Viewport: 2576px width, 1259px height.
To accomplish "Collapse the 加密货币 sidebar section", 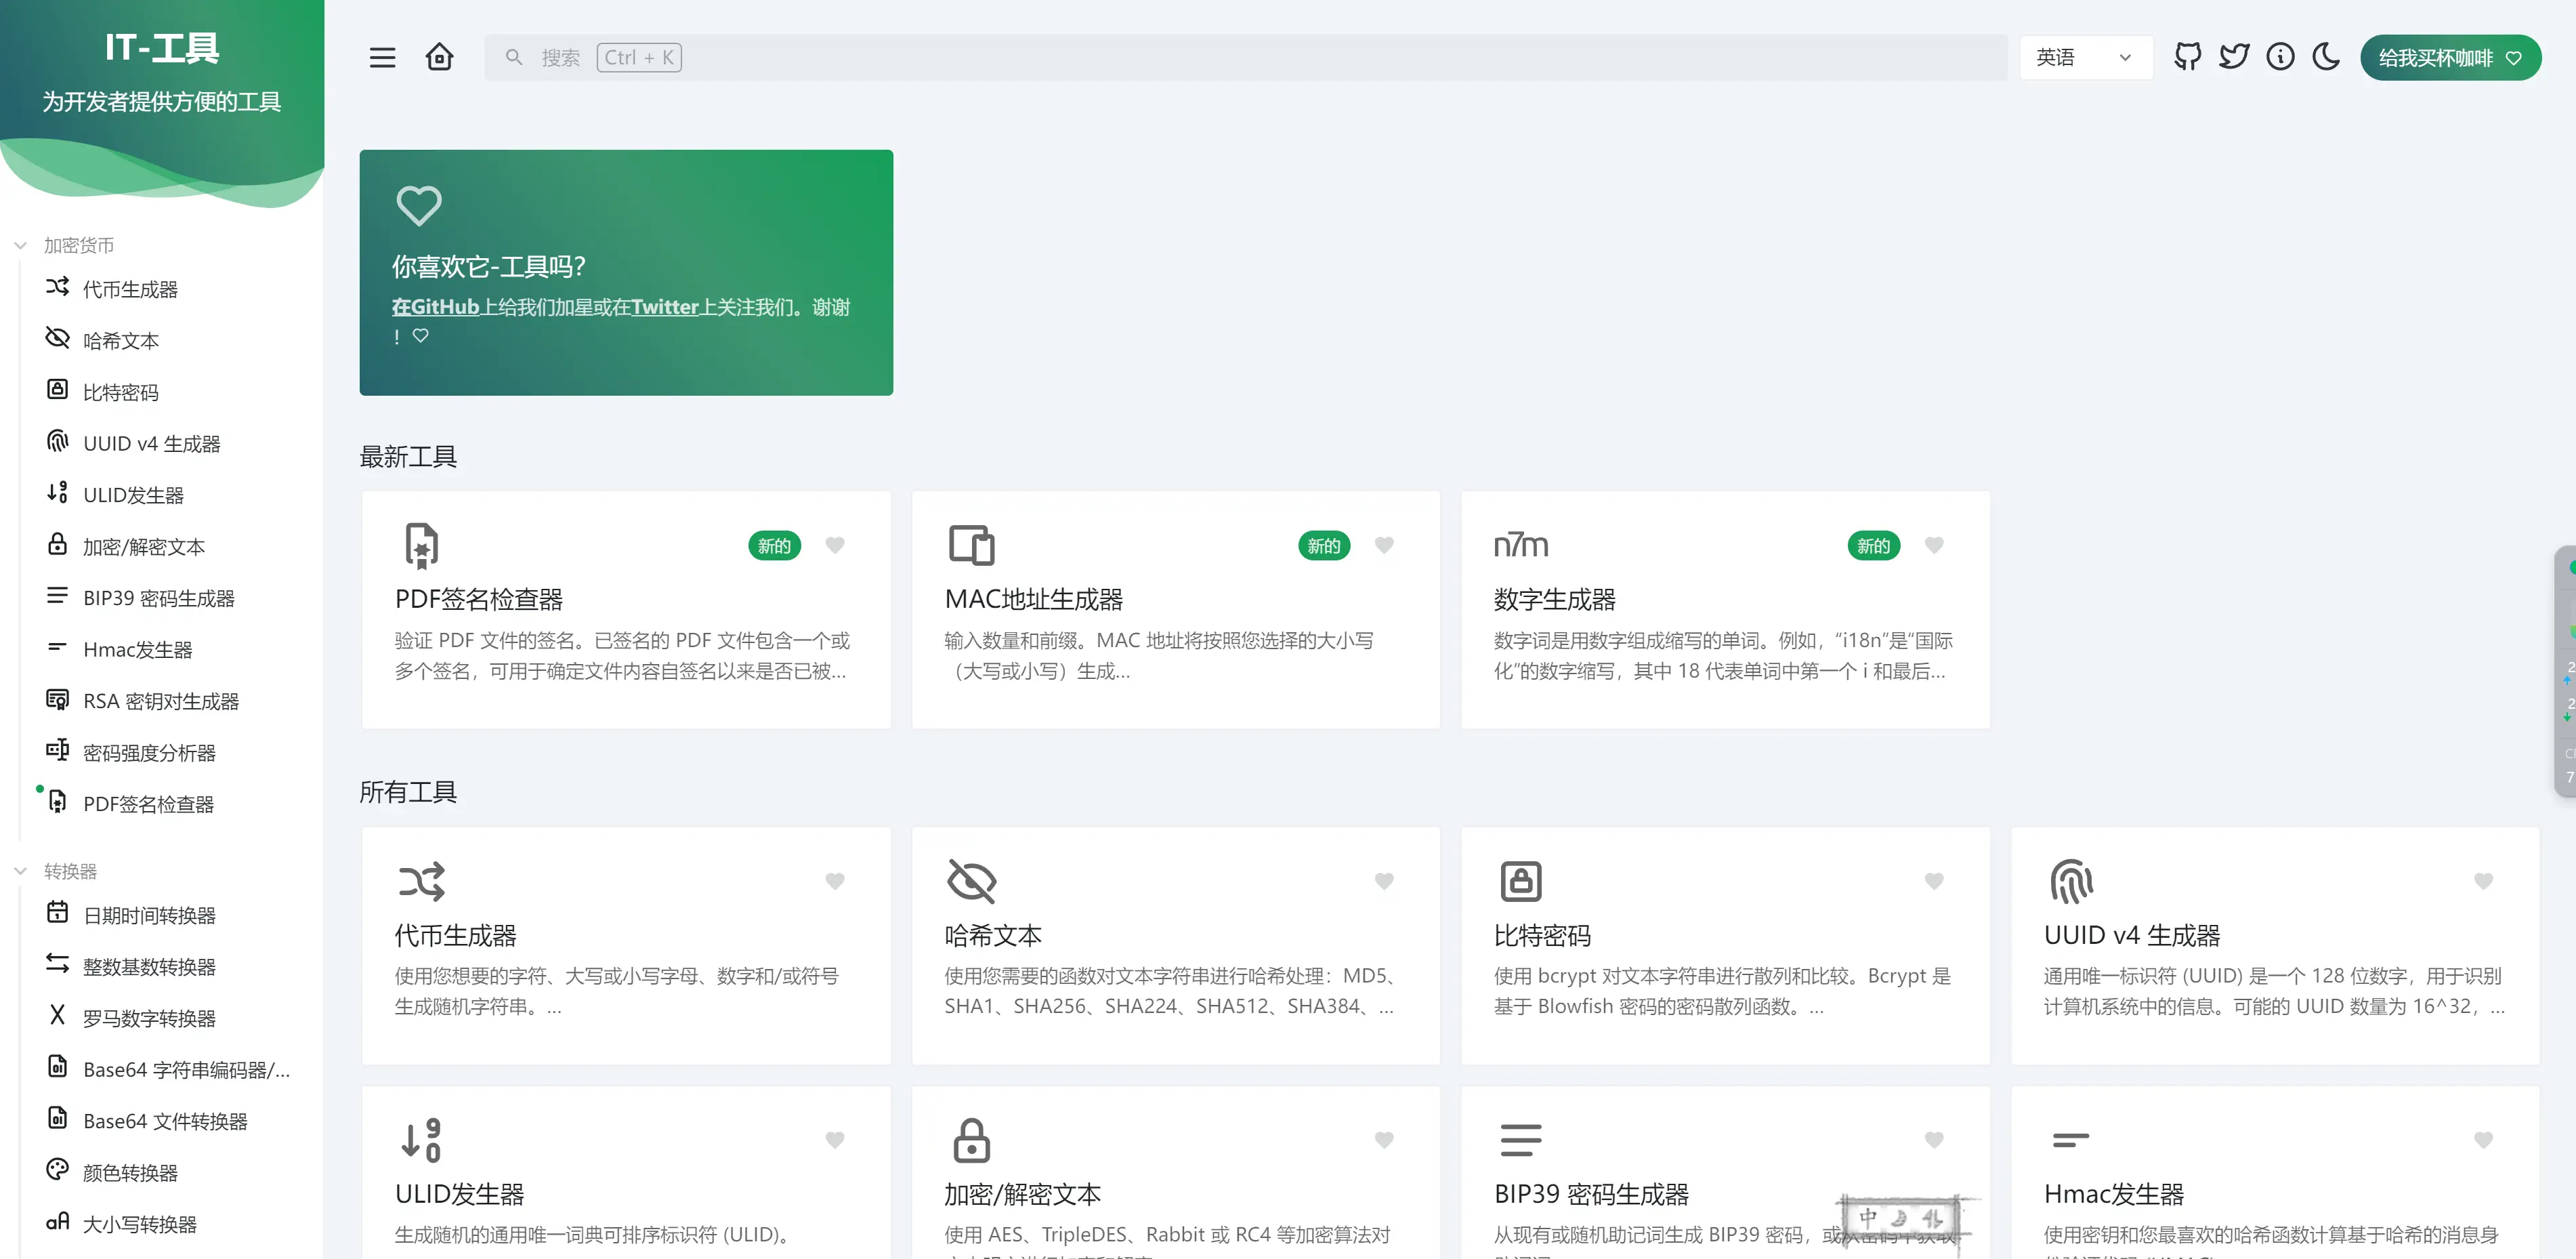I will coord(22,245).
